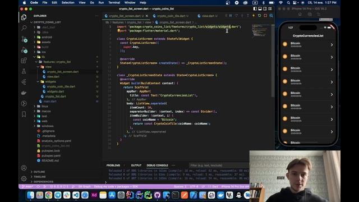
Task: Click the debug console filter field
Action: [219, 165]
